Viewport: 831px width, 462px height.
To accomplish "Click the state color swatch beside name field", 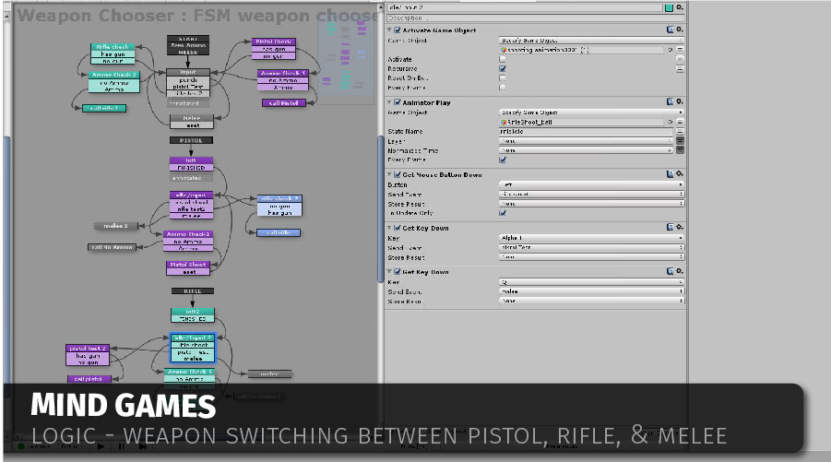I will coord(669,7).
